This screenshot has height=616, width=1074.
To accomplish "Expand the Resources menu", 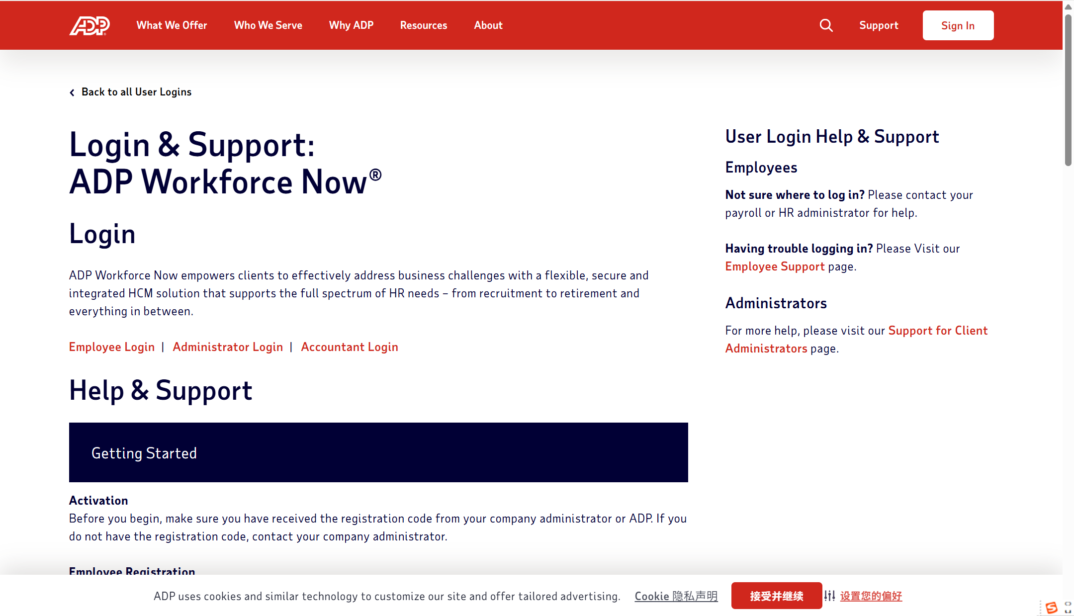I will [x=423, y=25].
